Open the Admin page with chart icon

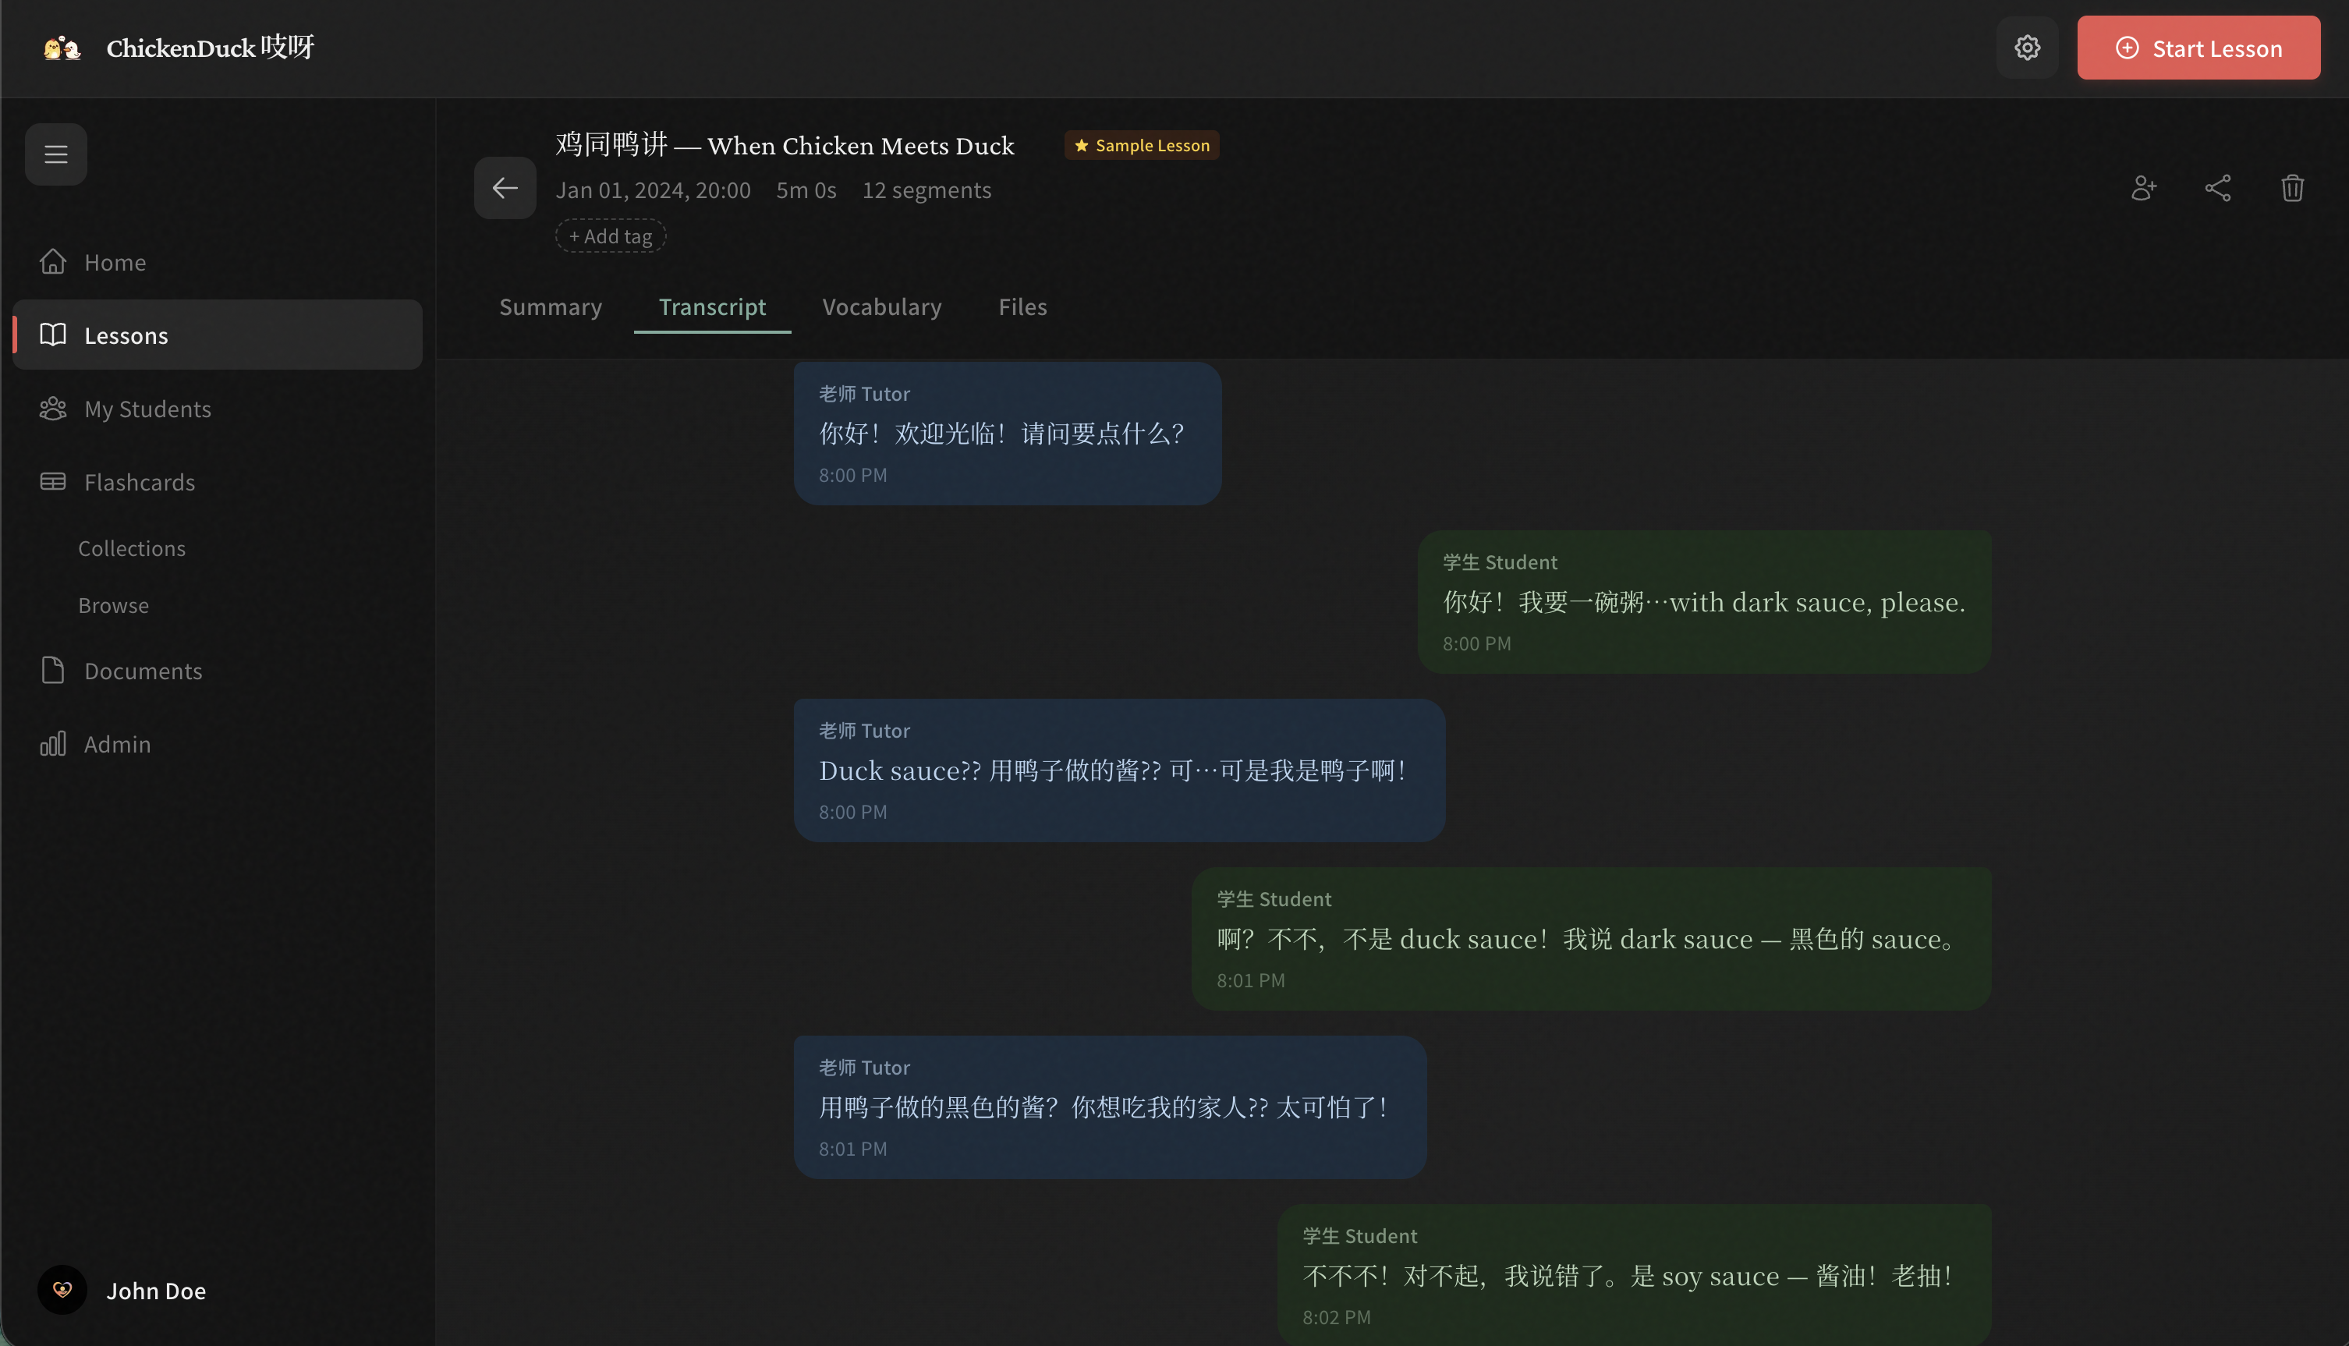116,744
